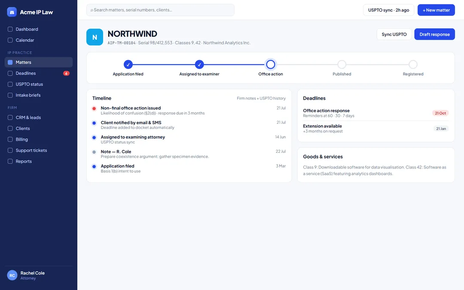Open the Dashboard page
Viewport: 464px width, 290px height.
tap(39, 29)
